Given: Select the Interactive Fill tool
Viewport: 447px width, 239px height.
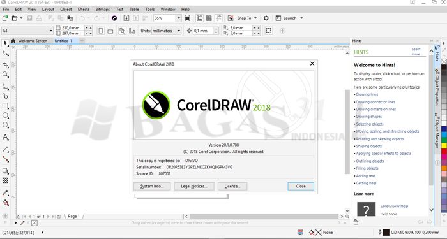Looking at the screenshot, I should click(x=5, y=203).
